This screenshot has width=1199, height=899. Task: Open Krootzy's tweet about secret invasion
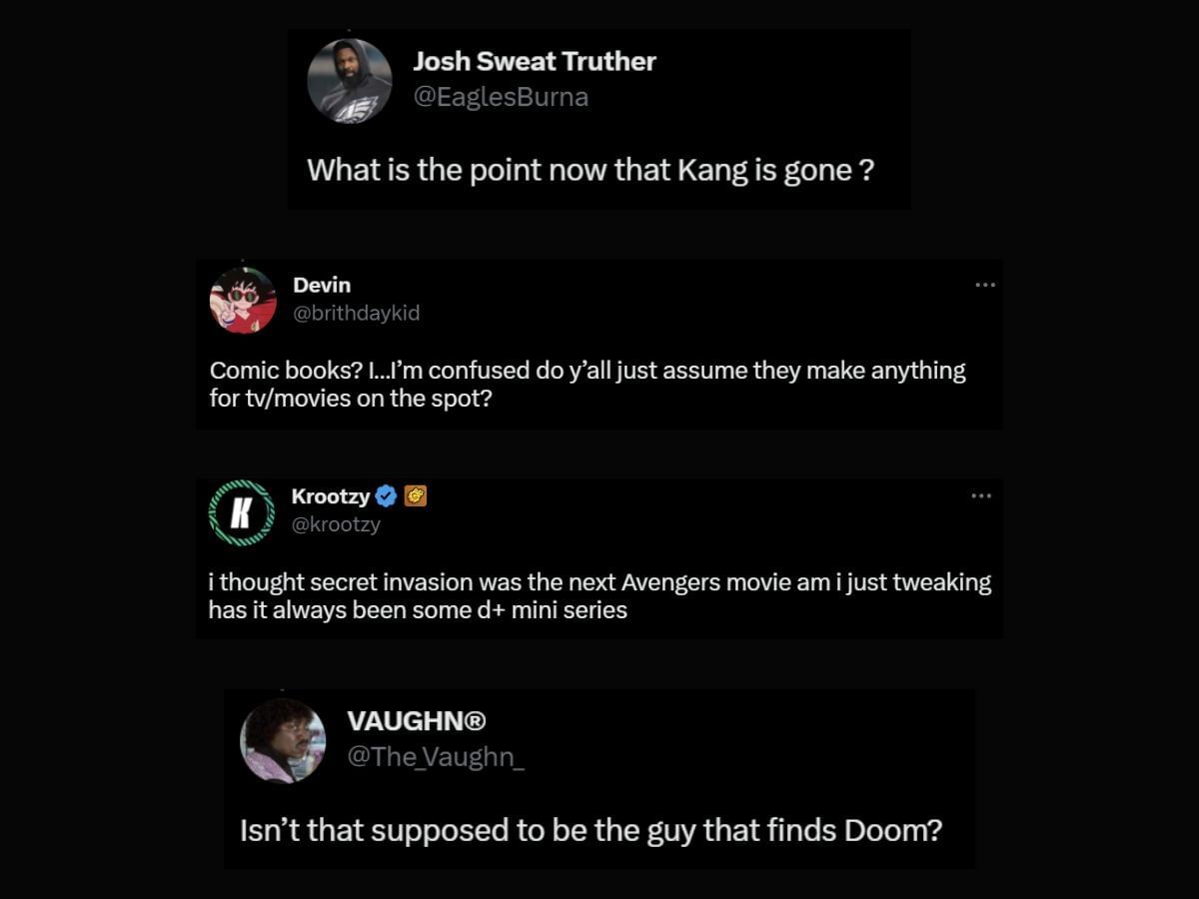(599, 596)
